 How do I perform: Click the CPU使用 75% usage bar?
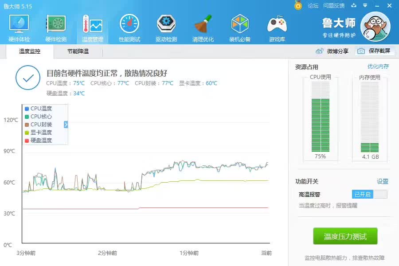(x=321, y=117)
